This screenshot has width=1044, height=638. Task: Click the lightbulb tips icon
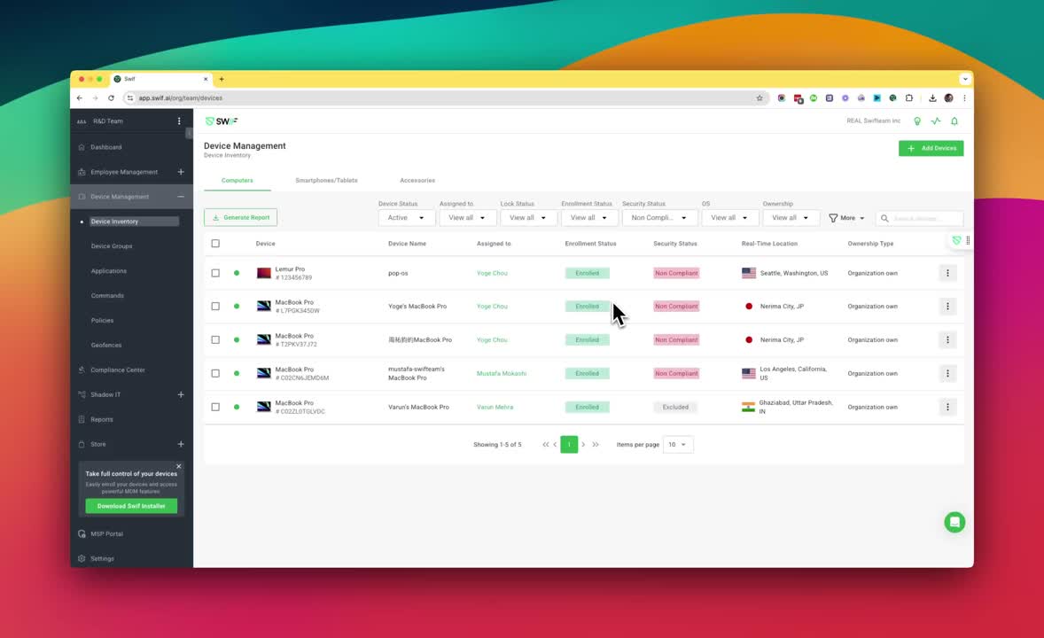coord(917,121)
